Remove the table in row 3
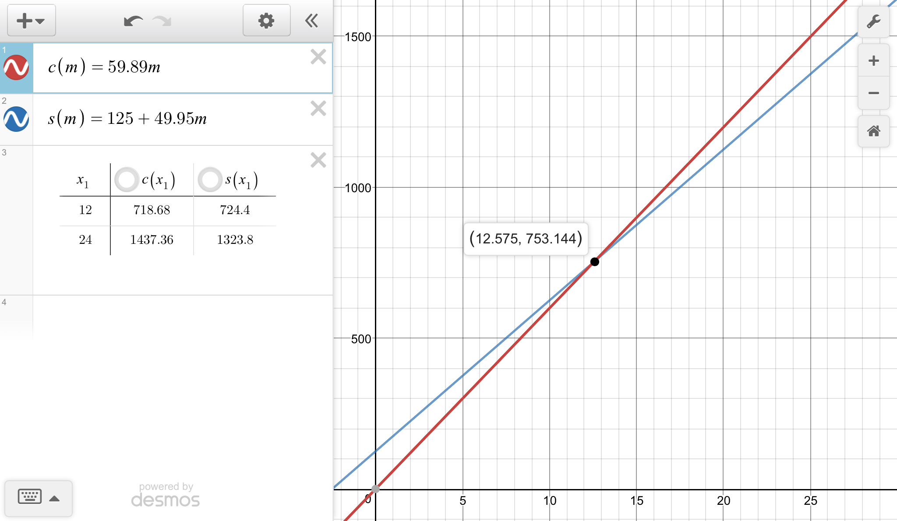Viewport: 897px width, 521px height. (x=318, y=160)
